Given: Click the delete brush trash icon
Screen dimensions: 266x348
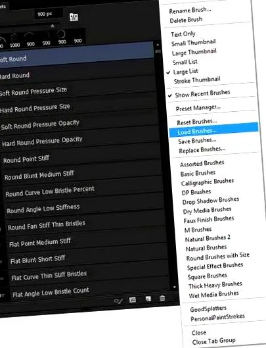Looking at the screenshot, I should click(x=162, y=298).
